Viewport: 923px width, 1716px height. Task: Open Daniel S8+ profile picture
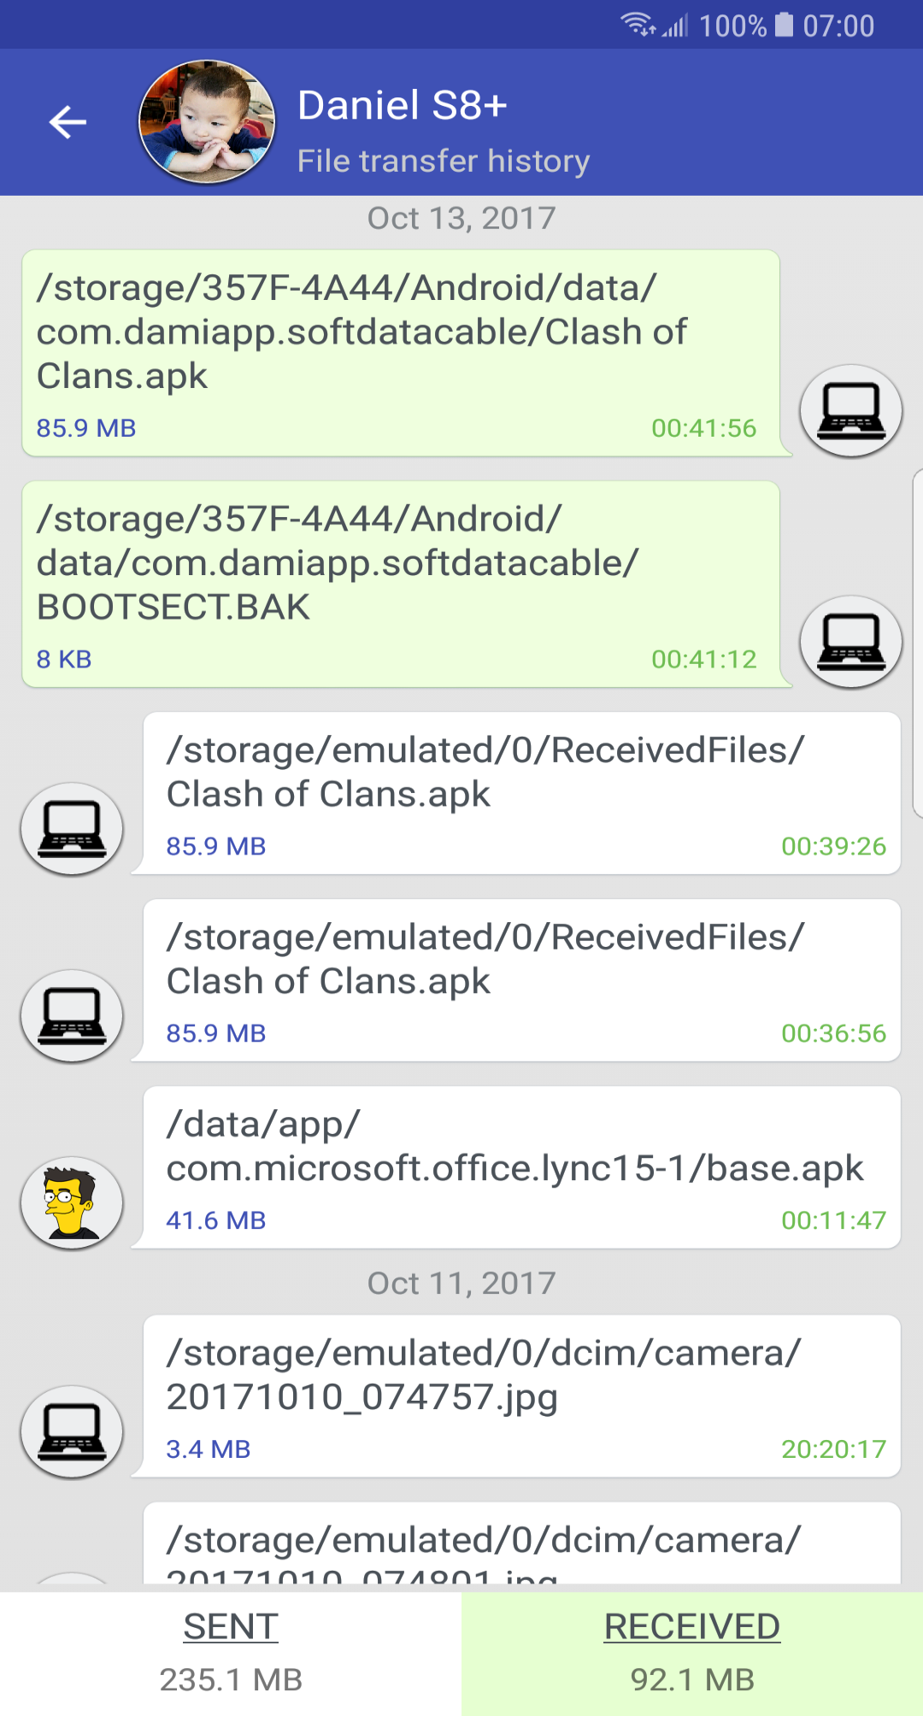tap(207, 122)
